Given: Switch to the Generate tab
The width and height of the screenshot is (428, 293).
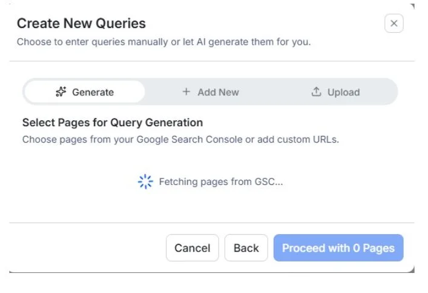Looking at the screenshot, I should click(85, 92).
